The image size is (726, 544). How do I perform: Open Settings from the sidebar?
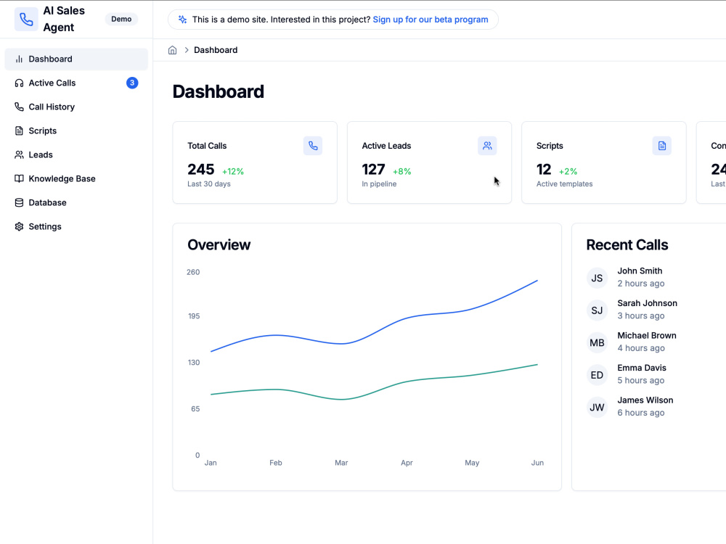point(76,226)
